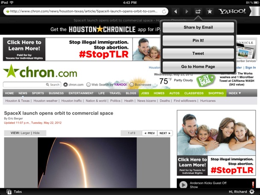Open the SPORTS nav tab
This screenshot has height=195, width=260.
point(38,93)
